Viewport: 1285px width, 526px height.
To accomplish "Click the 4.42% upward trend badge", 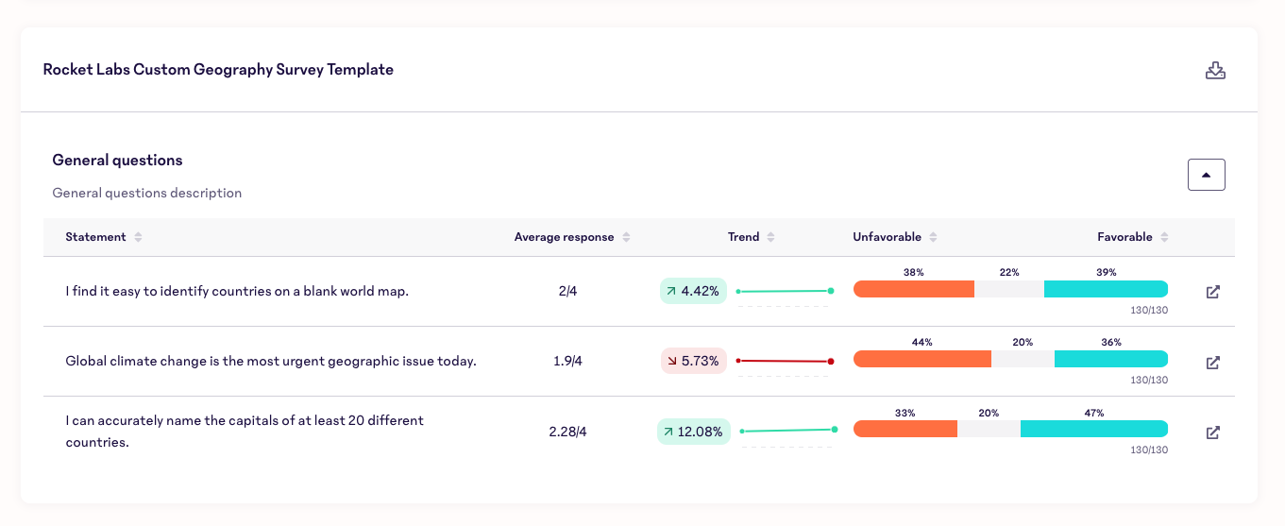I will coord(693,292).
